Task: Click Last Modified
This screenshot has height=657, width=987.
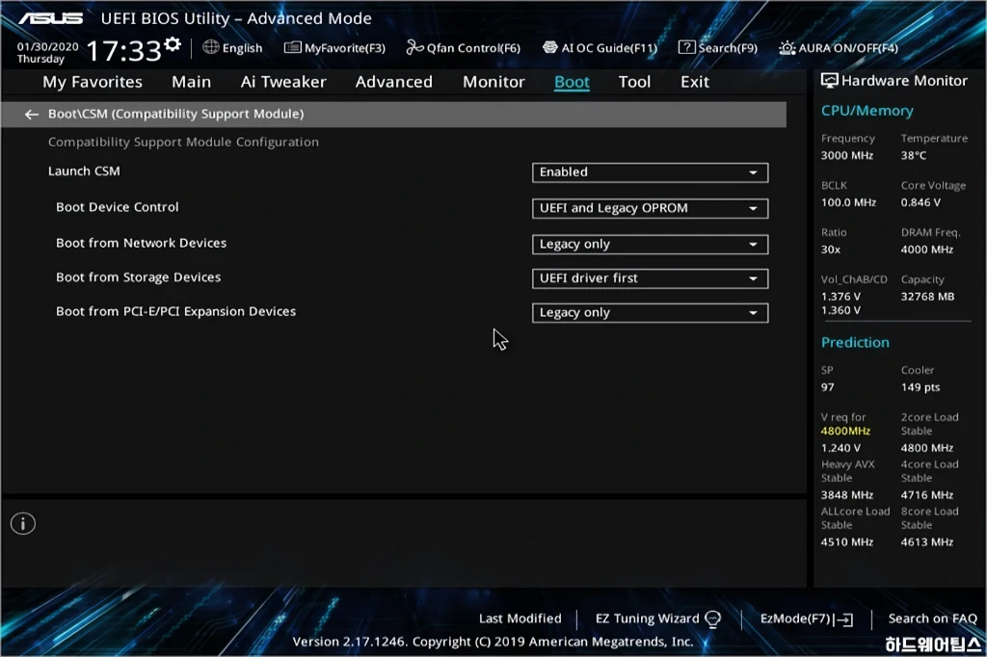Action: [520, 618]
